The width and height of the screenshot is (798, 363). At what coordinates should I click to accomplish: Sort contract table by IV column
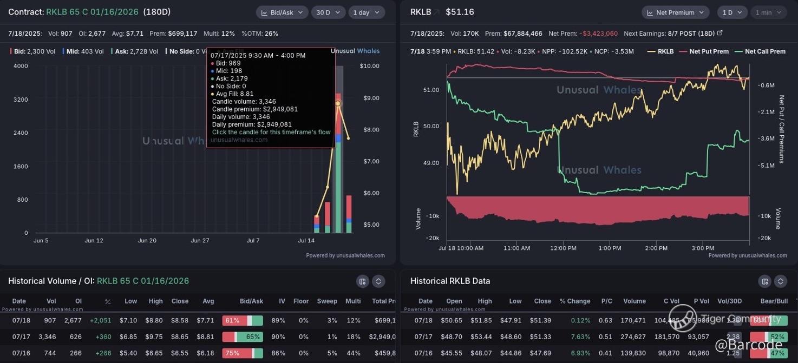coord(282,301)
